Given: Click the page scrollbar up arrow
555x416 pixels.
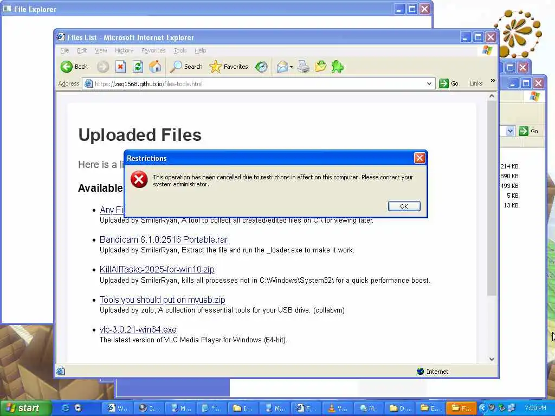Looking at the screenshot, I should (492, 96).
